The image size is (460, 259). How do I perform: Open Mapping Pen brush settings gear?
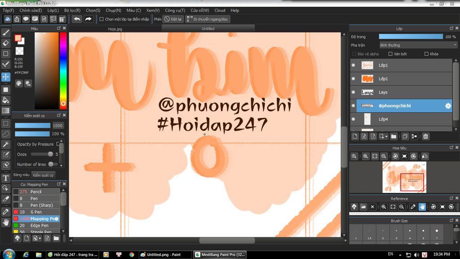point(57,219)
